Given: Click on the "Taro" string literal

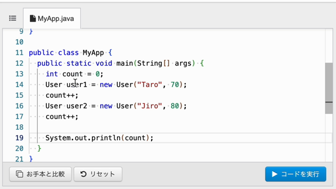Looking at the screenshot, I should coord(150,85).
